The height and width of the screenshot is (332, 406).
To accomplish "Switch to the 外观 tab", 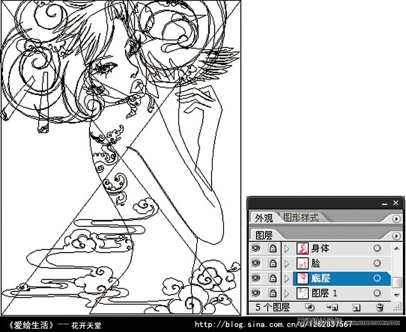I will [264, 218].
